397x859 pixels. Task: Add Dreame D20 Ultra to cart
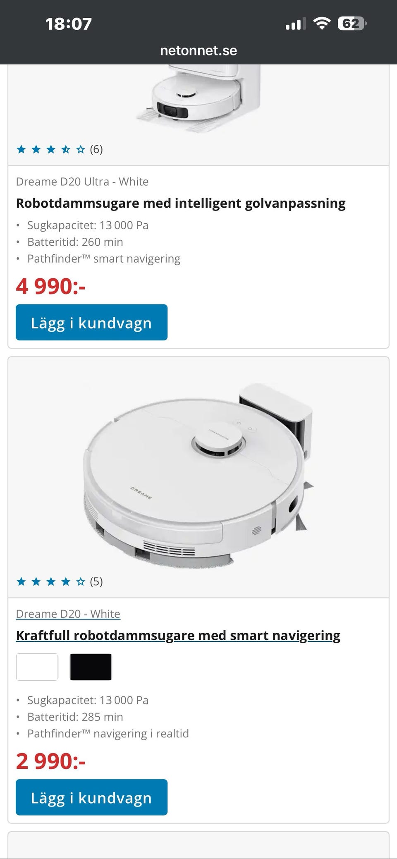coord(91,323)
